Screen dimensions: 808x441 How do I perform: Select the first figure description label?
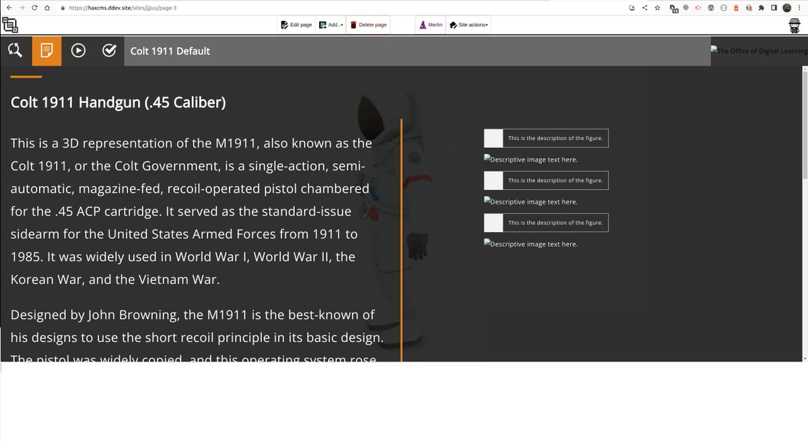(546, 138)
